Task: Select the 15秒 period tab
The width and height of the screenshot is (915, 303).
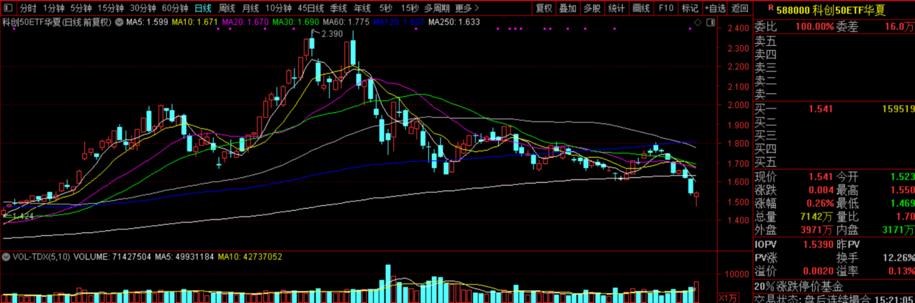Action: tap(410, 8)
